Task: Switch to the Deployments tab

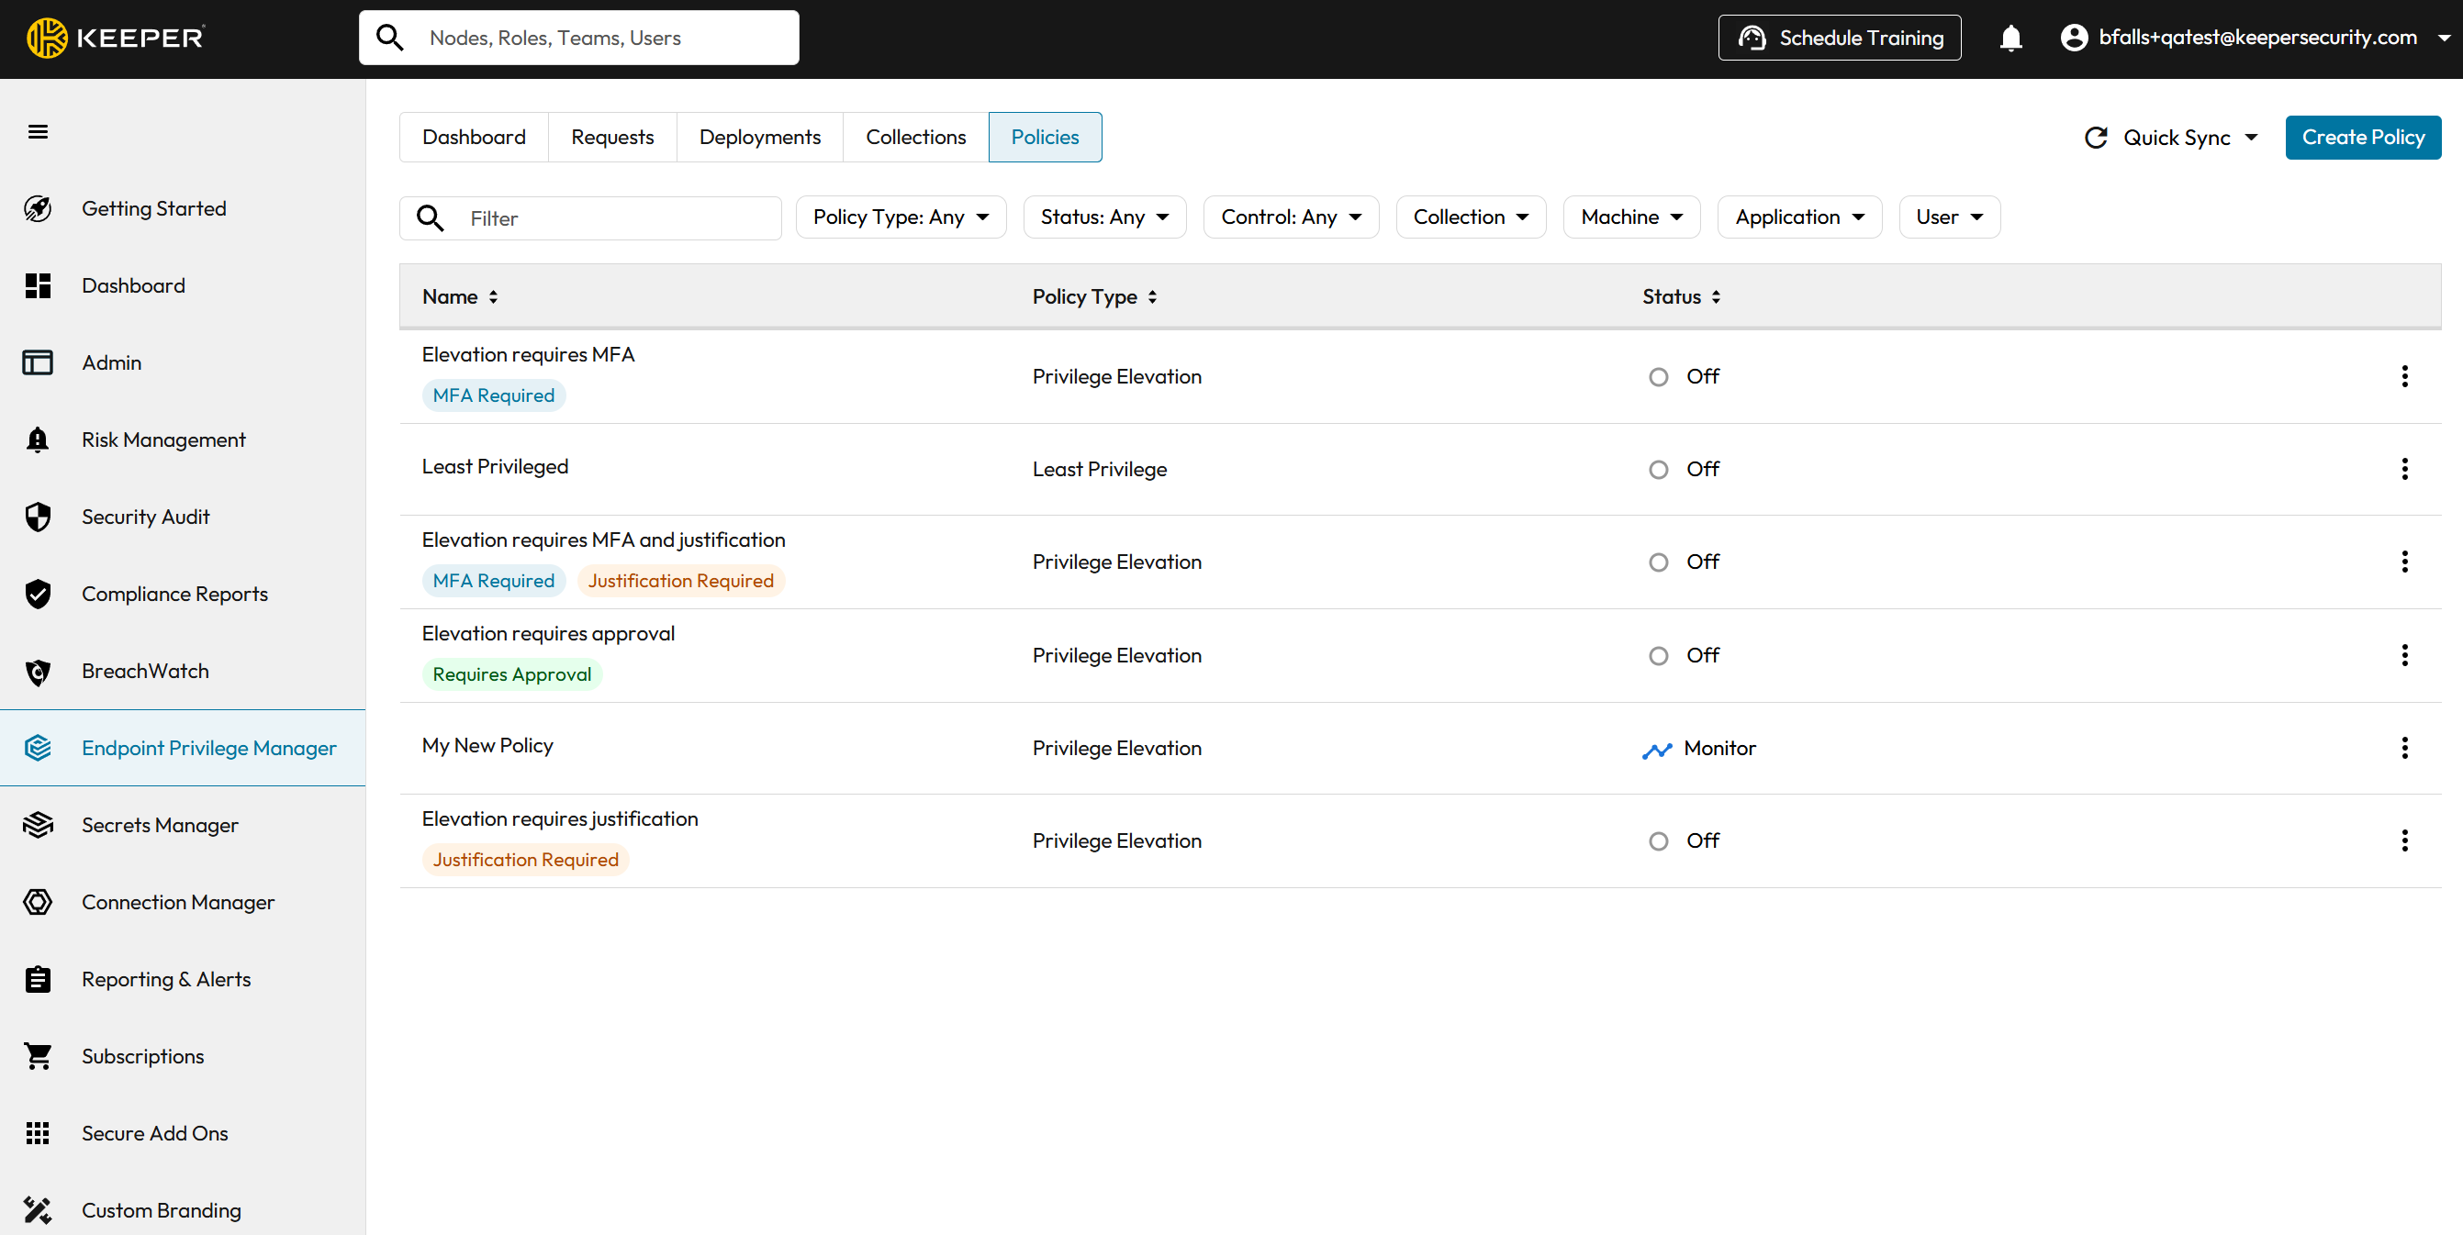Action: coord(759,137)
